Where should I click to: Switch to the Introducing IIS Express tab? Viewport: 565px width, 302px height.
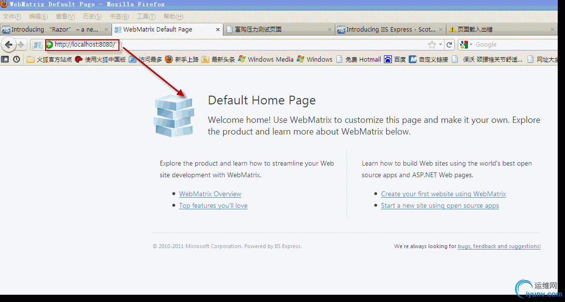point(391,30)
